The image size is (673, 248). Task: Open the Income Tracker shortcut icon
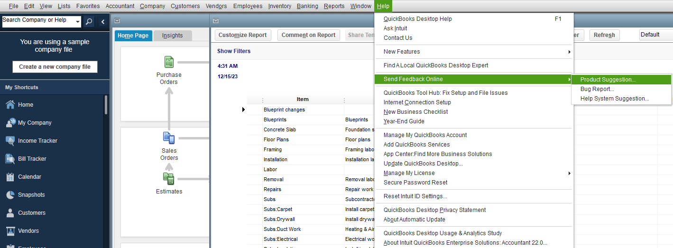click(x=10, y=140)
